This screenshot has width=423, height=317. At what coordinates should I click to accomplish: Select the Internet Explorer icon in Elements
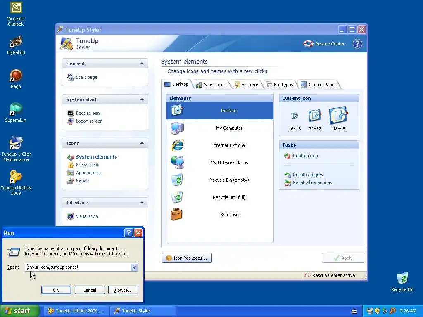(x=178, y=145)
